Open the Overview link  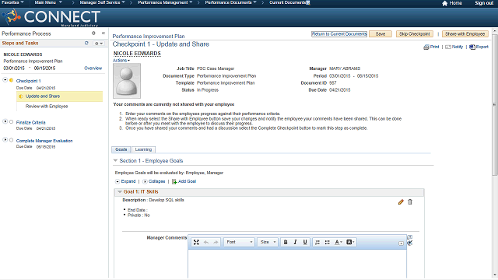tap(93, 68)
